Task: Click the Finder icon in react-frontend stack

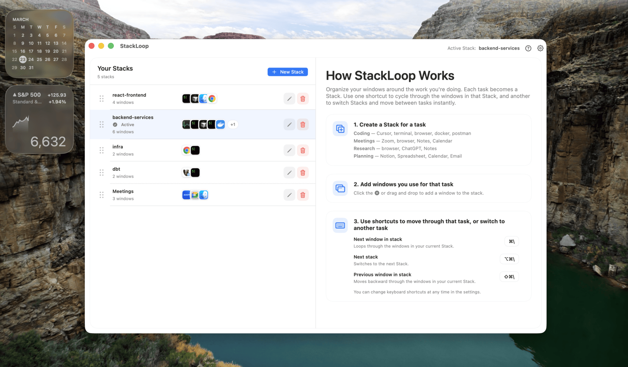Action: [203, 98]
